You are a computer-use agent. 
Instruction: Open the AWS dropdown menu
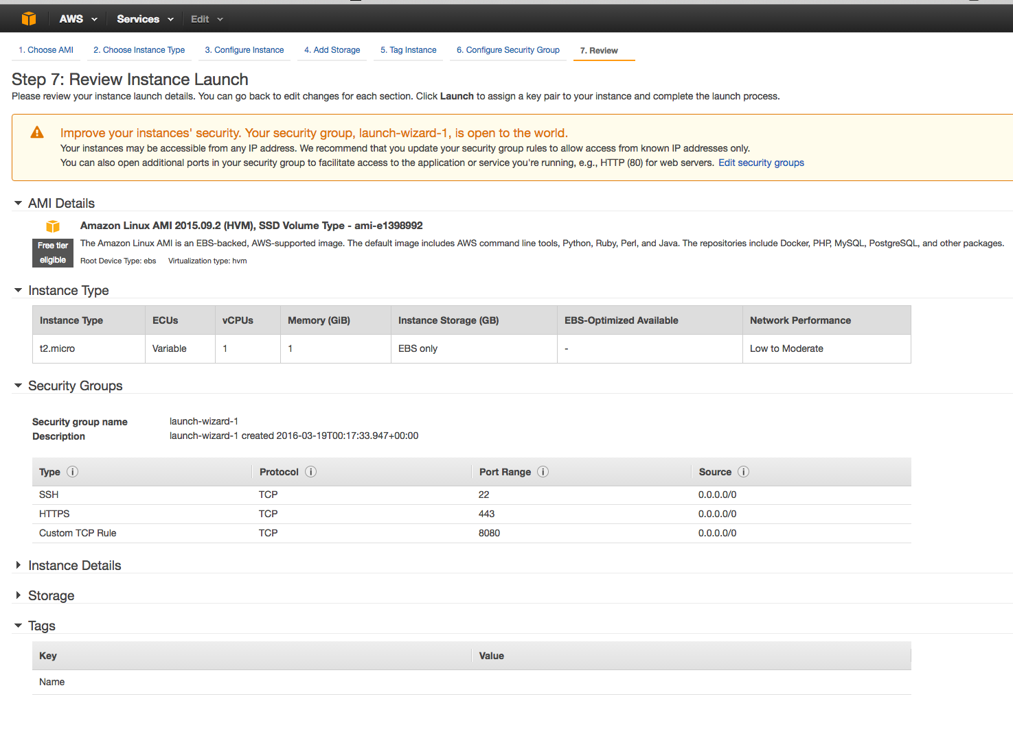point(78,19)
